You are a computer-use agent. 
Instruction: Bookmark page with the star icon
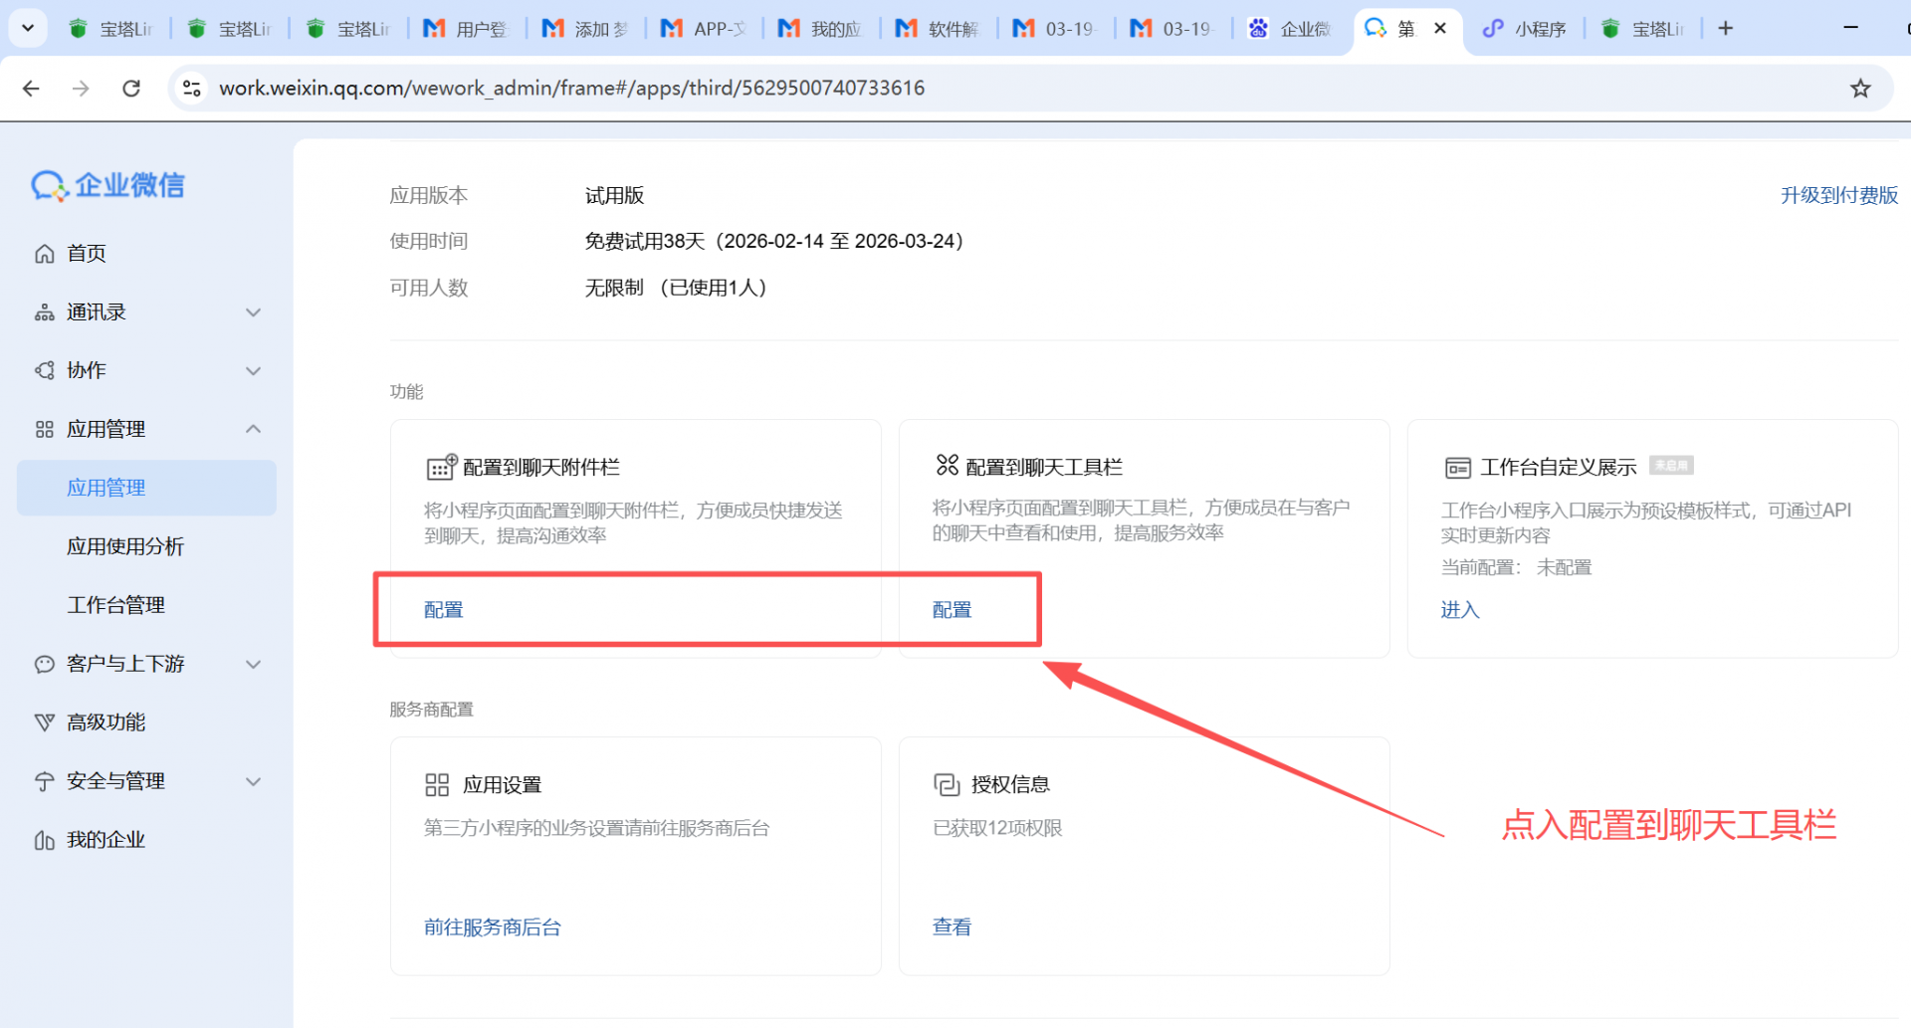coord(1860,89)
